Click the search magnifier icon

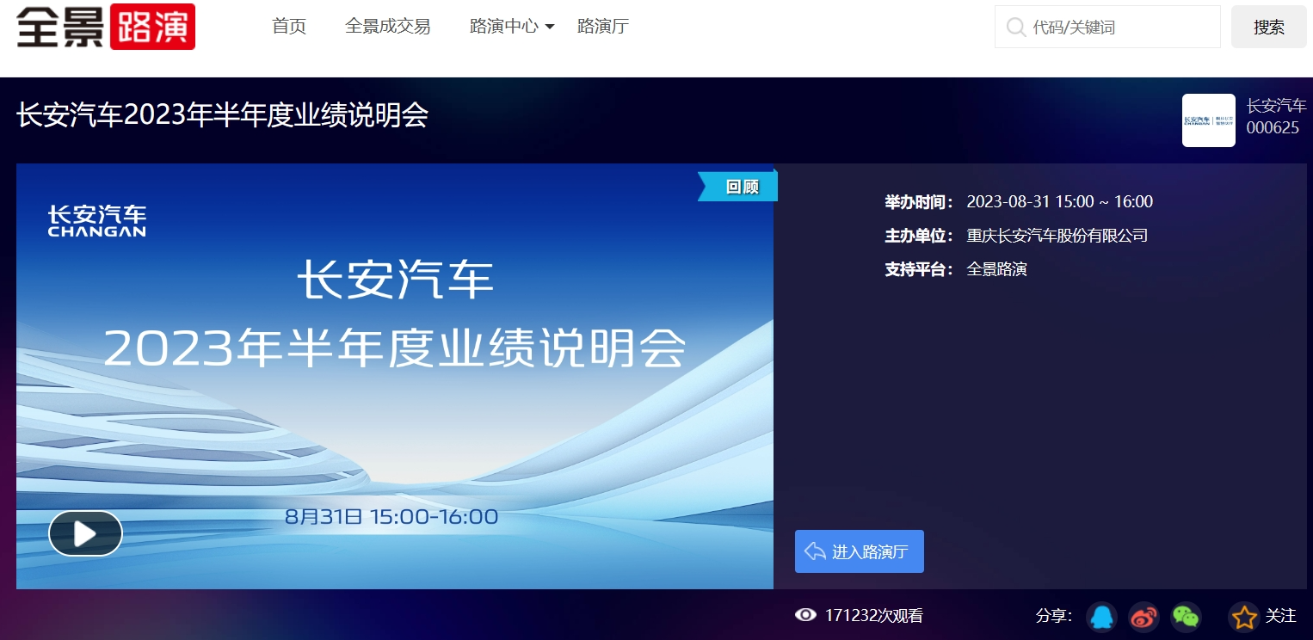[1016, 27]
